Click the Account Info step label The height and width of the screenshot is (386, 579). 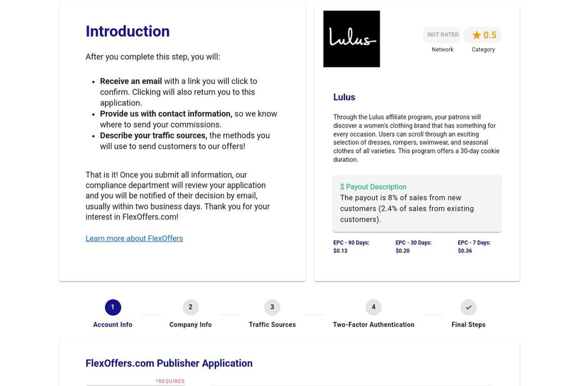tap(113, 324)
